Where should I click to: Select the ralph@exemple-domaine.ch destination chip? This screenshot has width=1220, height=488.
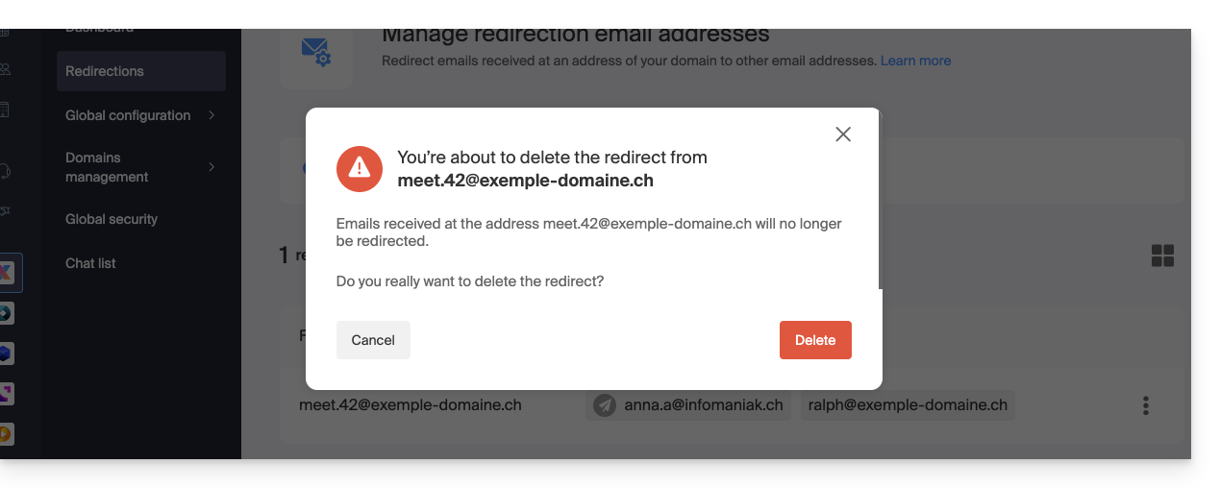point(908,405)
